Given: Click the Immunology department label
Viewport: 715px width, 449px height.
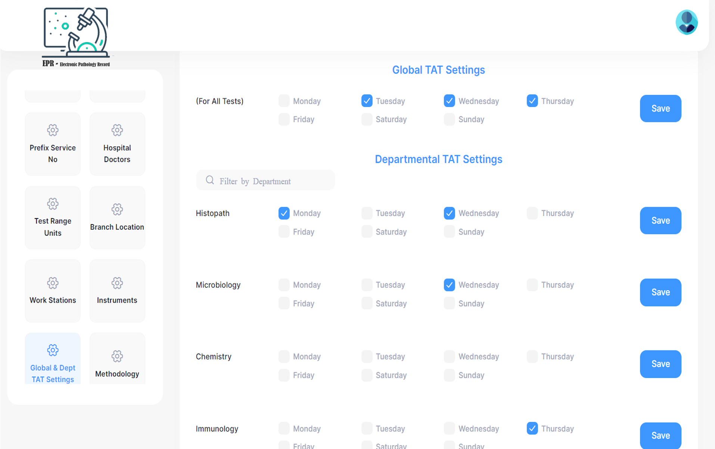Looking at the screenshot, I should 217,428.
